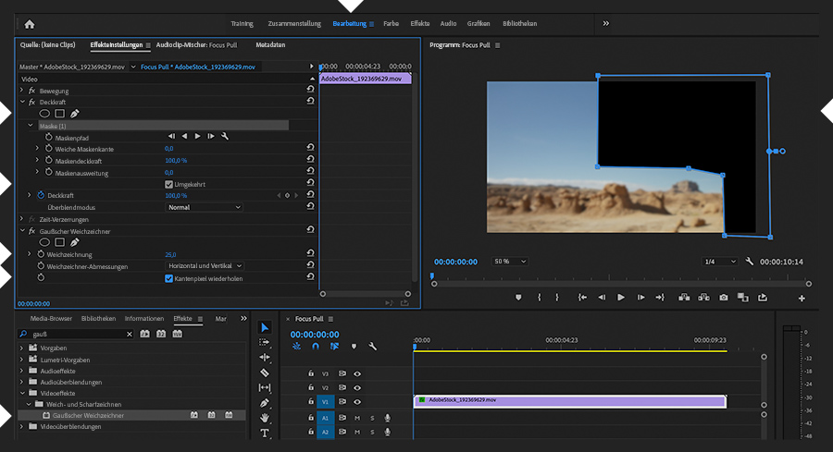Click the Home icon
This screenshot has height=452, width=833.
point(30,24)
